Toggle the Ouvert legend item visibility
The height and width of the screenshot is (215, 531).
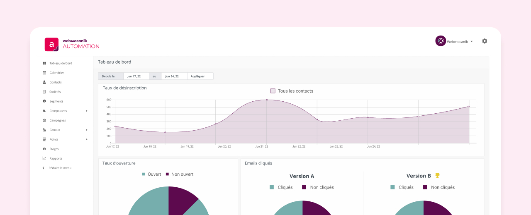tap(151, 174)
